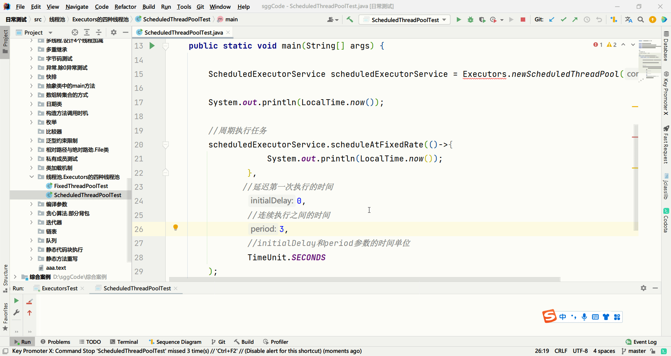Image resolution: width=671 pixels, height=356 pixels.
Task: Select opened file with target icon
Action: tap(75, 32)
